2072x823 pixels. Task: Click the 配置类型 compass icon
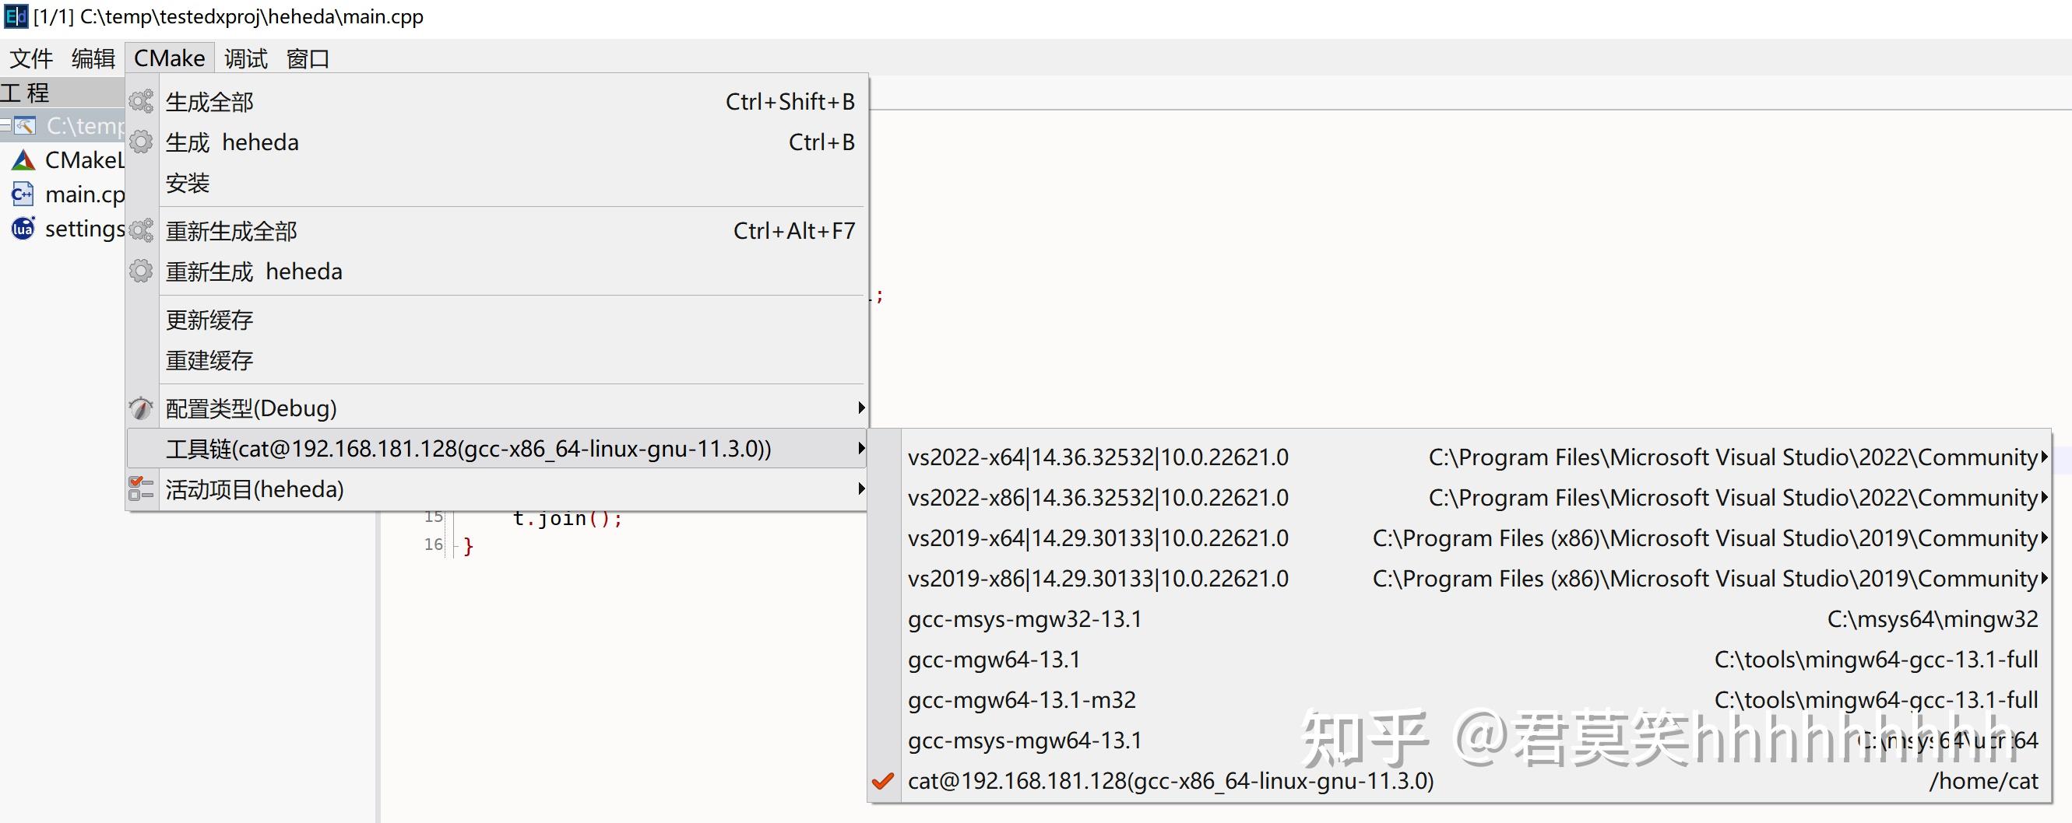[142, 408]
